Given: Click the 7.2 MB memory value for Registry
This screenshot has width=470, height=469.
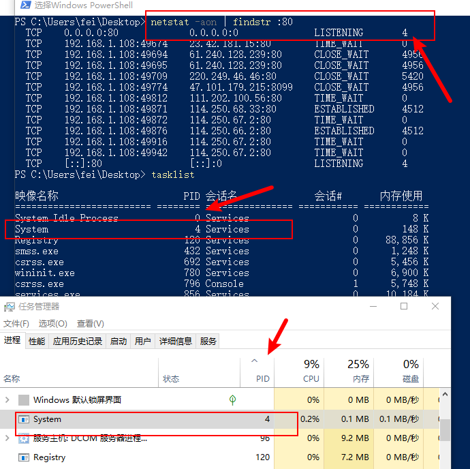Looking at the screenshot, I should click(x=355, y=457).
